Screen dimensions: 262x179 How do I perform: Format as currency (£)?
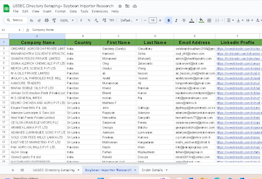coord(81,20)
